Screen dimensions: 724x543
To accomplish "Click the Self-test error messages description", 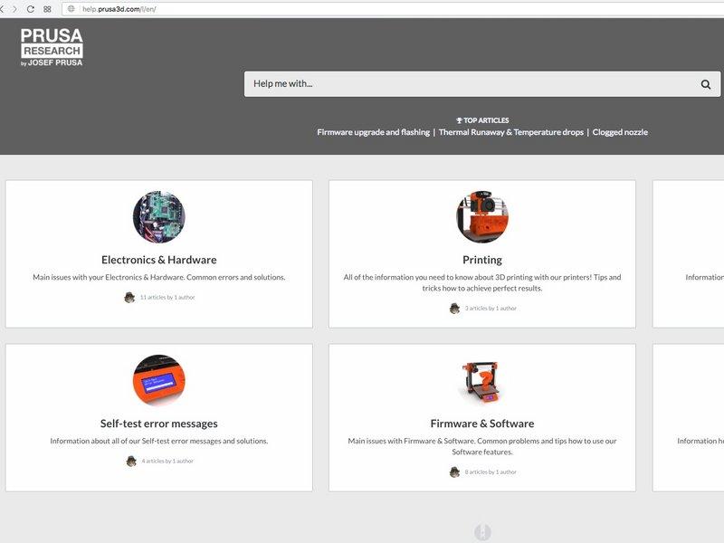I will [159, 441].
